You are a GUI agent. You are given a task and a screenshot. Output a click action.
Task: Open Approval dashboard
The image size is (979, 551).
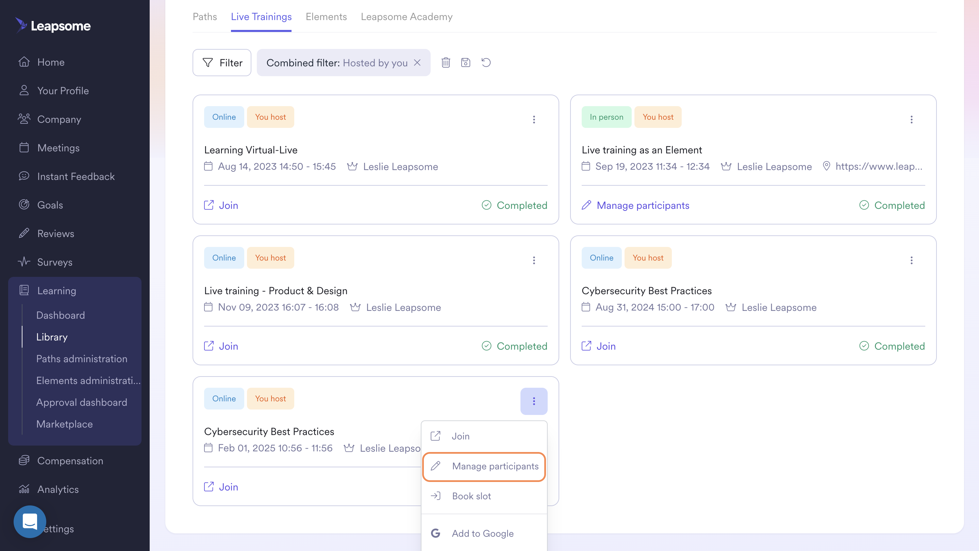click(x=81, y=402)
